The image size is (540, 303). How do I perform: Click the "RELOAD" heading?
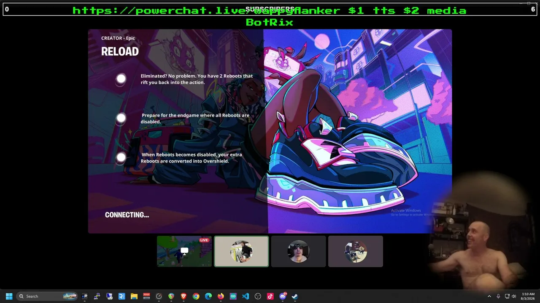coord(120,51)
